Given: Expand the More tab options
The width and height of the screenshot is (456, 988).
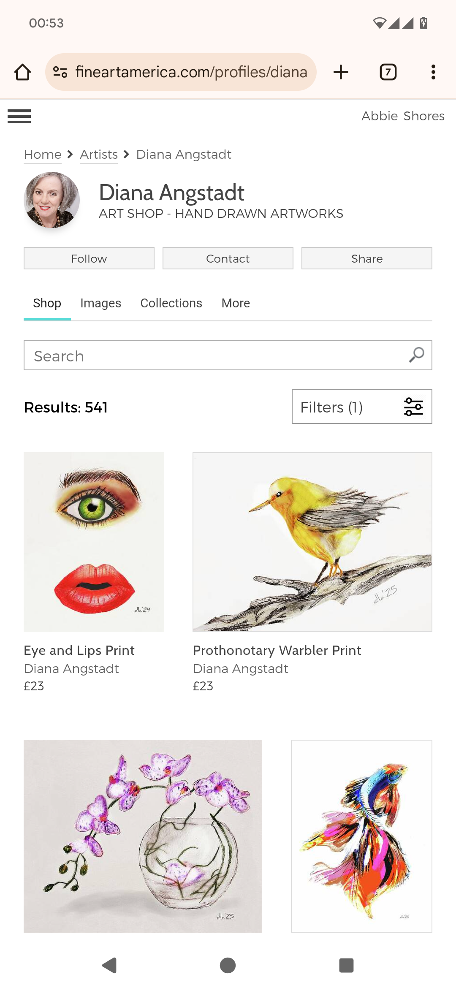Looking at the screenshot, I should [236, 303].
